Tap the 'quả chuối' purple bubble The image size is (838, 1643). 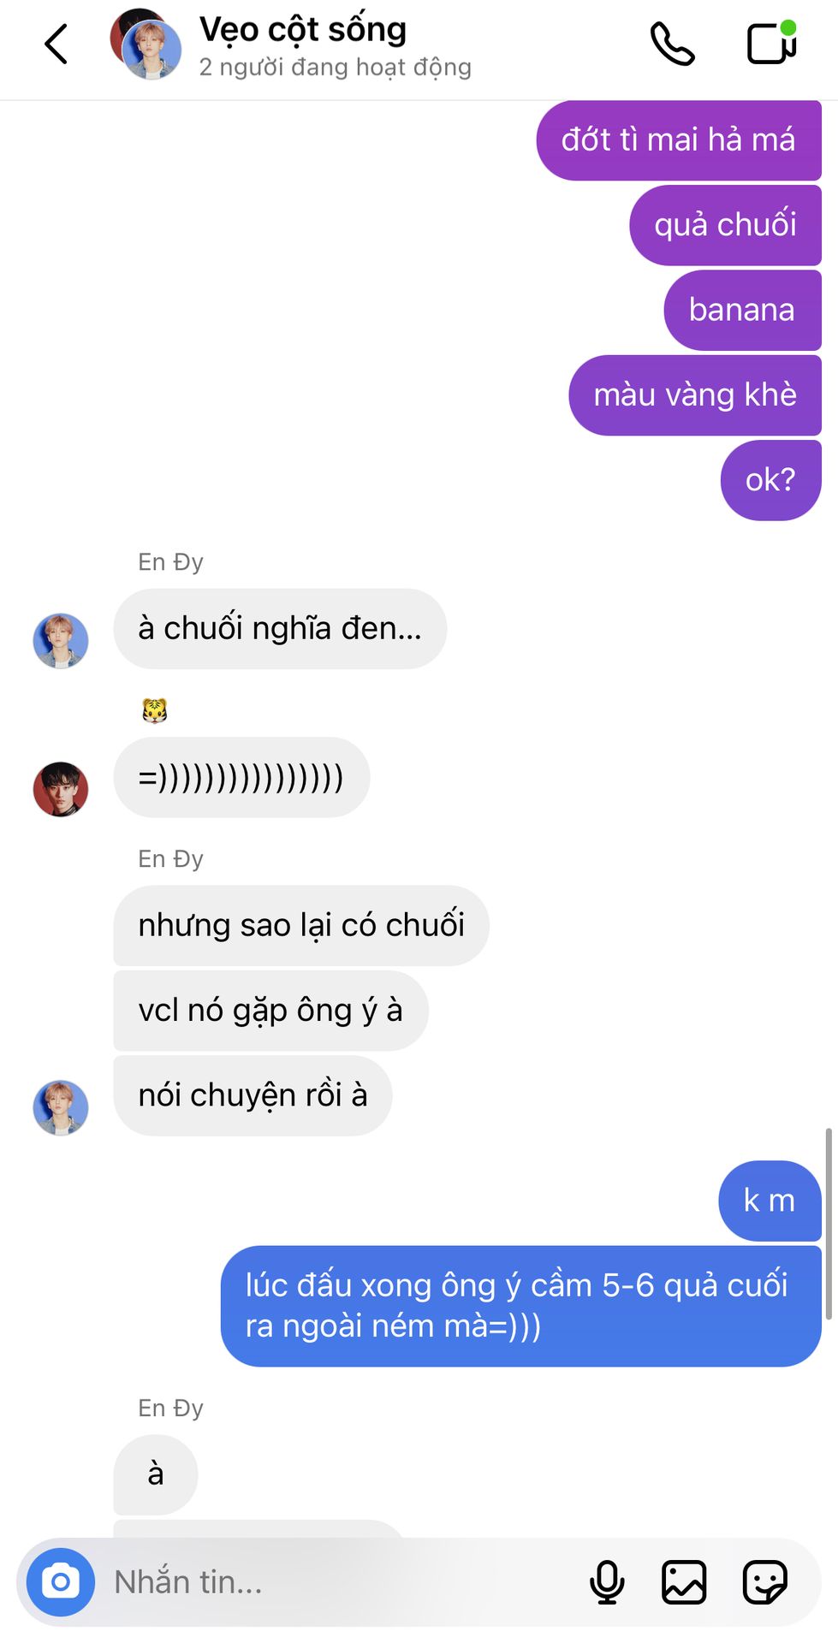tap(725, 225)
